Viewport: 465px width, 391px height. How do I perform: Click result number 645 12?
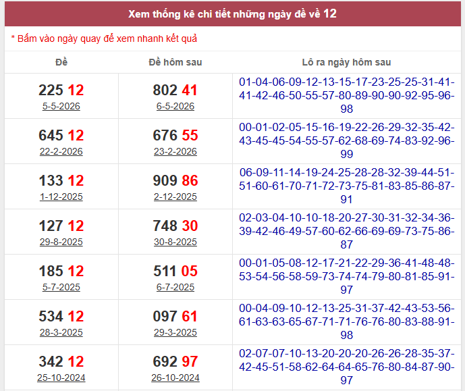pos(61,135)
